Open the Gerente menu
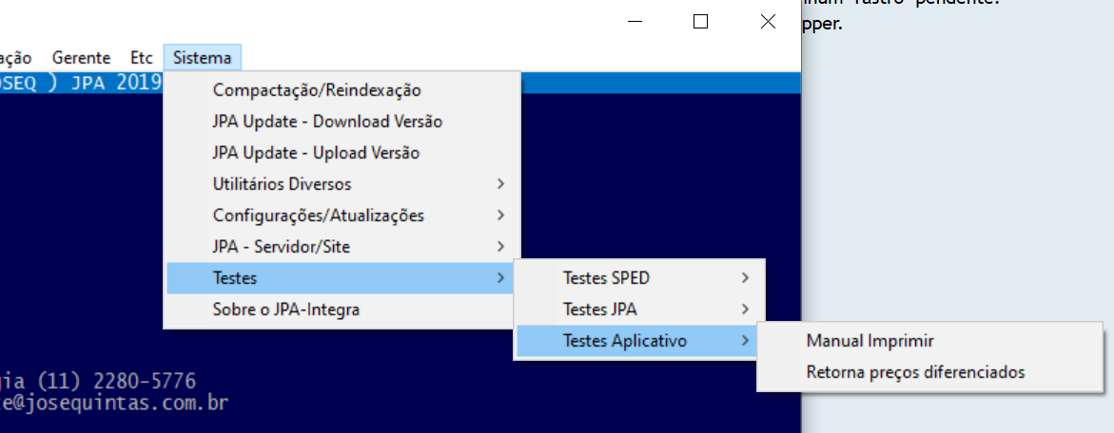This screenshot has height=433, width=1114. coord(81,58)
